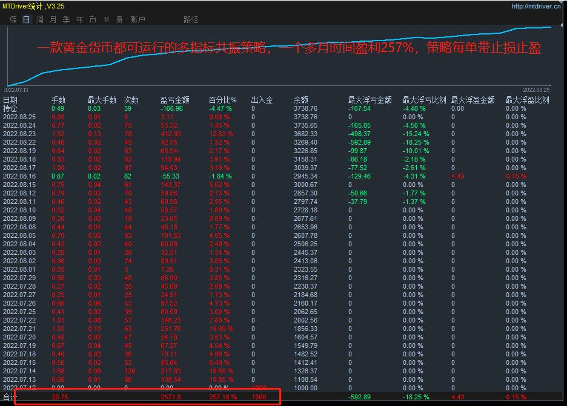Select the 2022.07.14 date row

point(19,371)
